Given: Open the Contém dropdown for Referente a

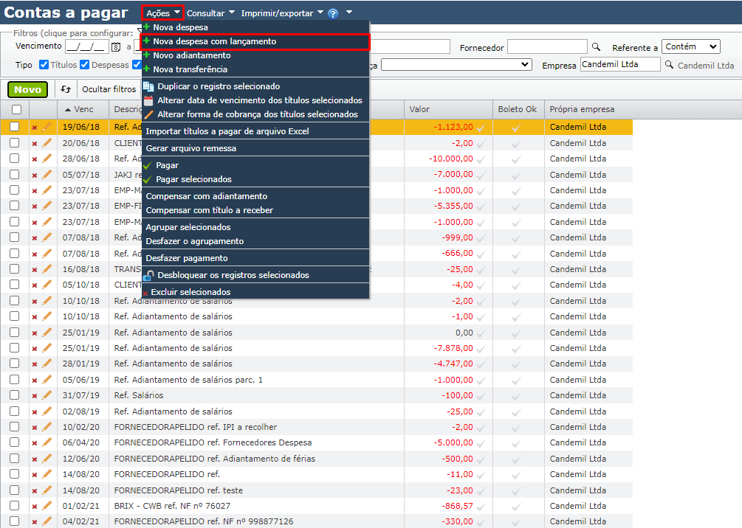Looking at the screenshot, I should click(x=691, y=46).
